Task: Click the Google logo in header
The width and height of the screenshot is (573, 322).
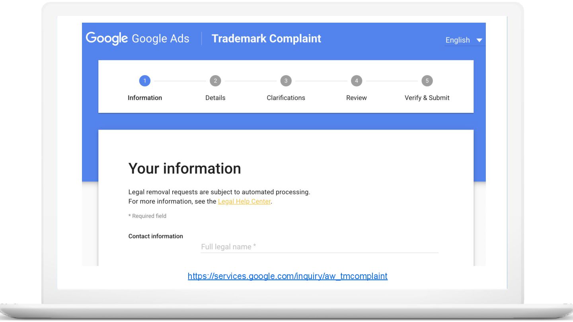Action: [107, 39]
